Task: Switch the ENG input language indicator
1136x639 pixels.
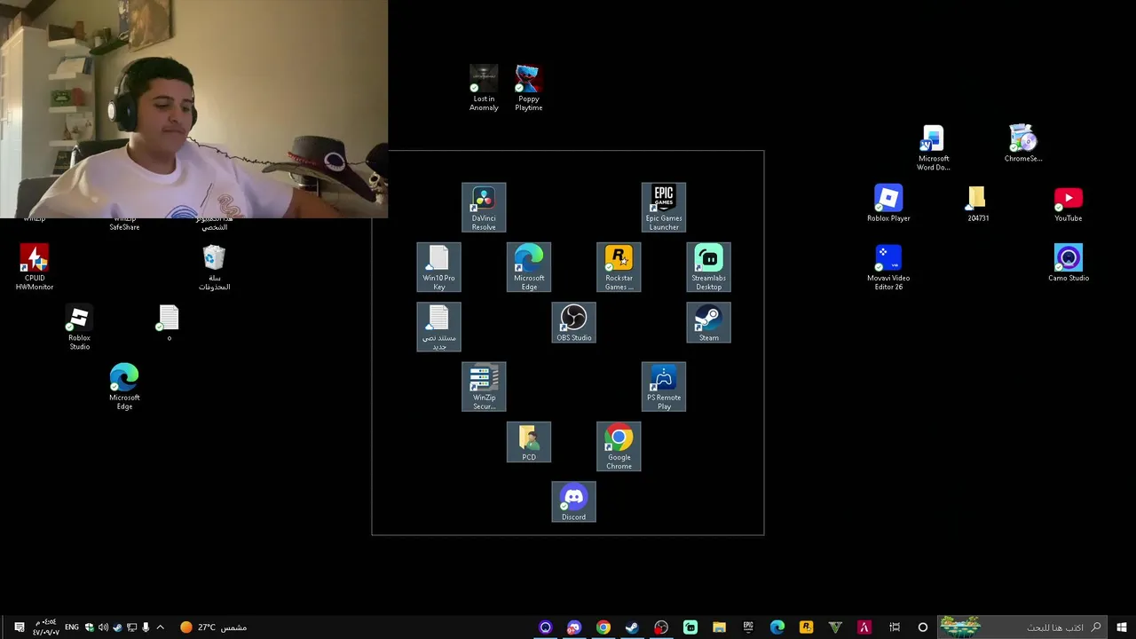Action: click(x=72, y=627)
